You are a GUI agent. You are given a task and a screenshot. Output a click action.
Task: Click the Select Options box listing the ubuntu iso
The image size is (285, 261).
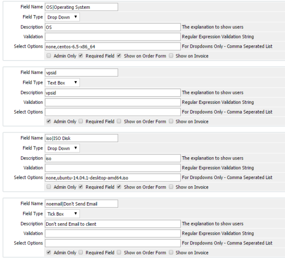point(113,178)
